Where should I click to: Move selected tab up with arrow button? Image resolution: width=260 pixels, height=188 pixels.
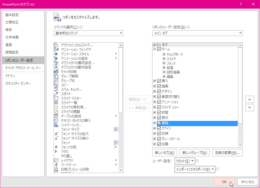click(249, 99)
